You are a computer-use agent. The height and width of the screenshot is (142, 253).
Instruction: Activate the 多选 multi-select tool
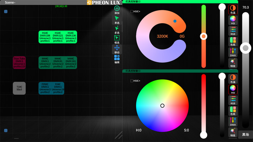[x=117, y=28]
